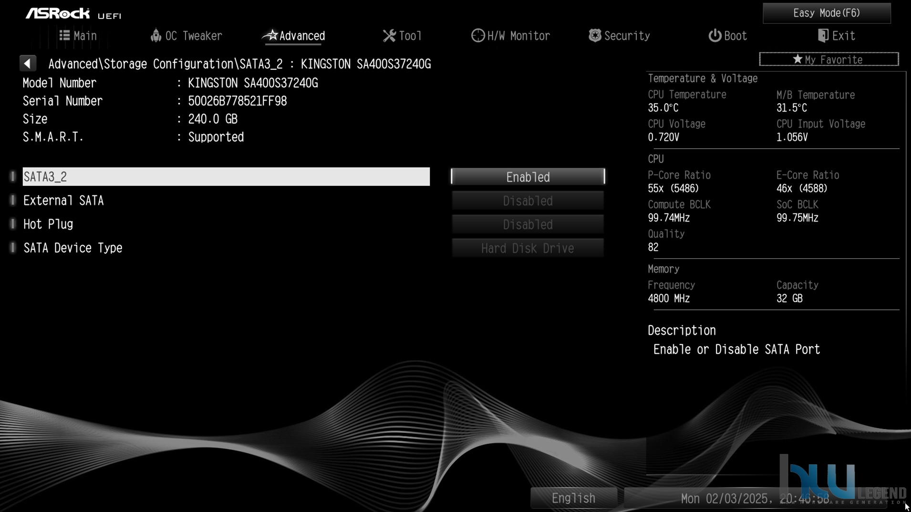Click the M/B Temperature 31.5°C reading
Viewport: 911px width, 512px height.
[x=792, y=108]
